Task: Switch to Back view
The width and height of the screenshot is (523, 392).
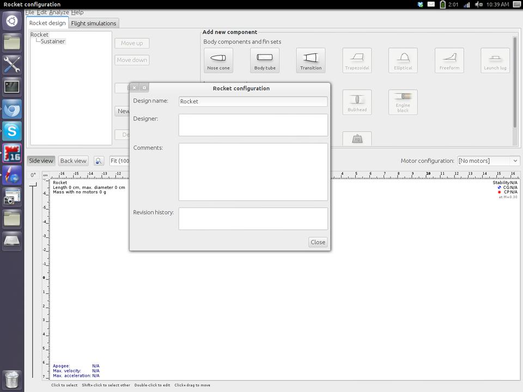Action: click(x=73, y=161)
